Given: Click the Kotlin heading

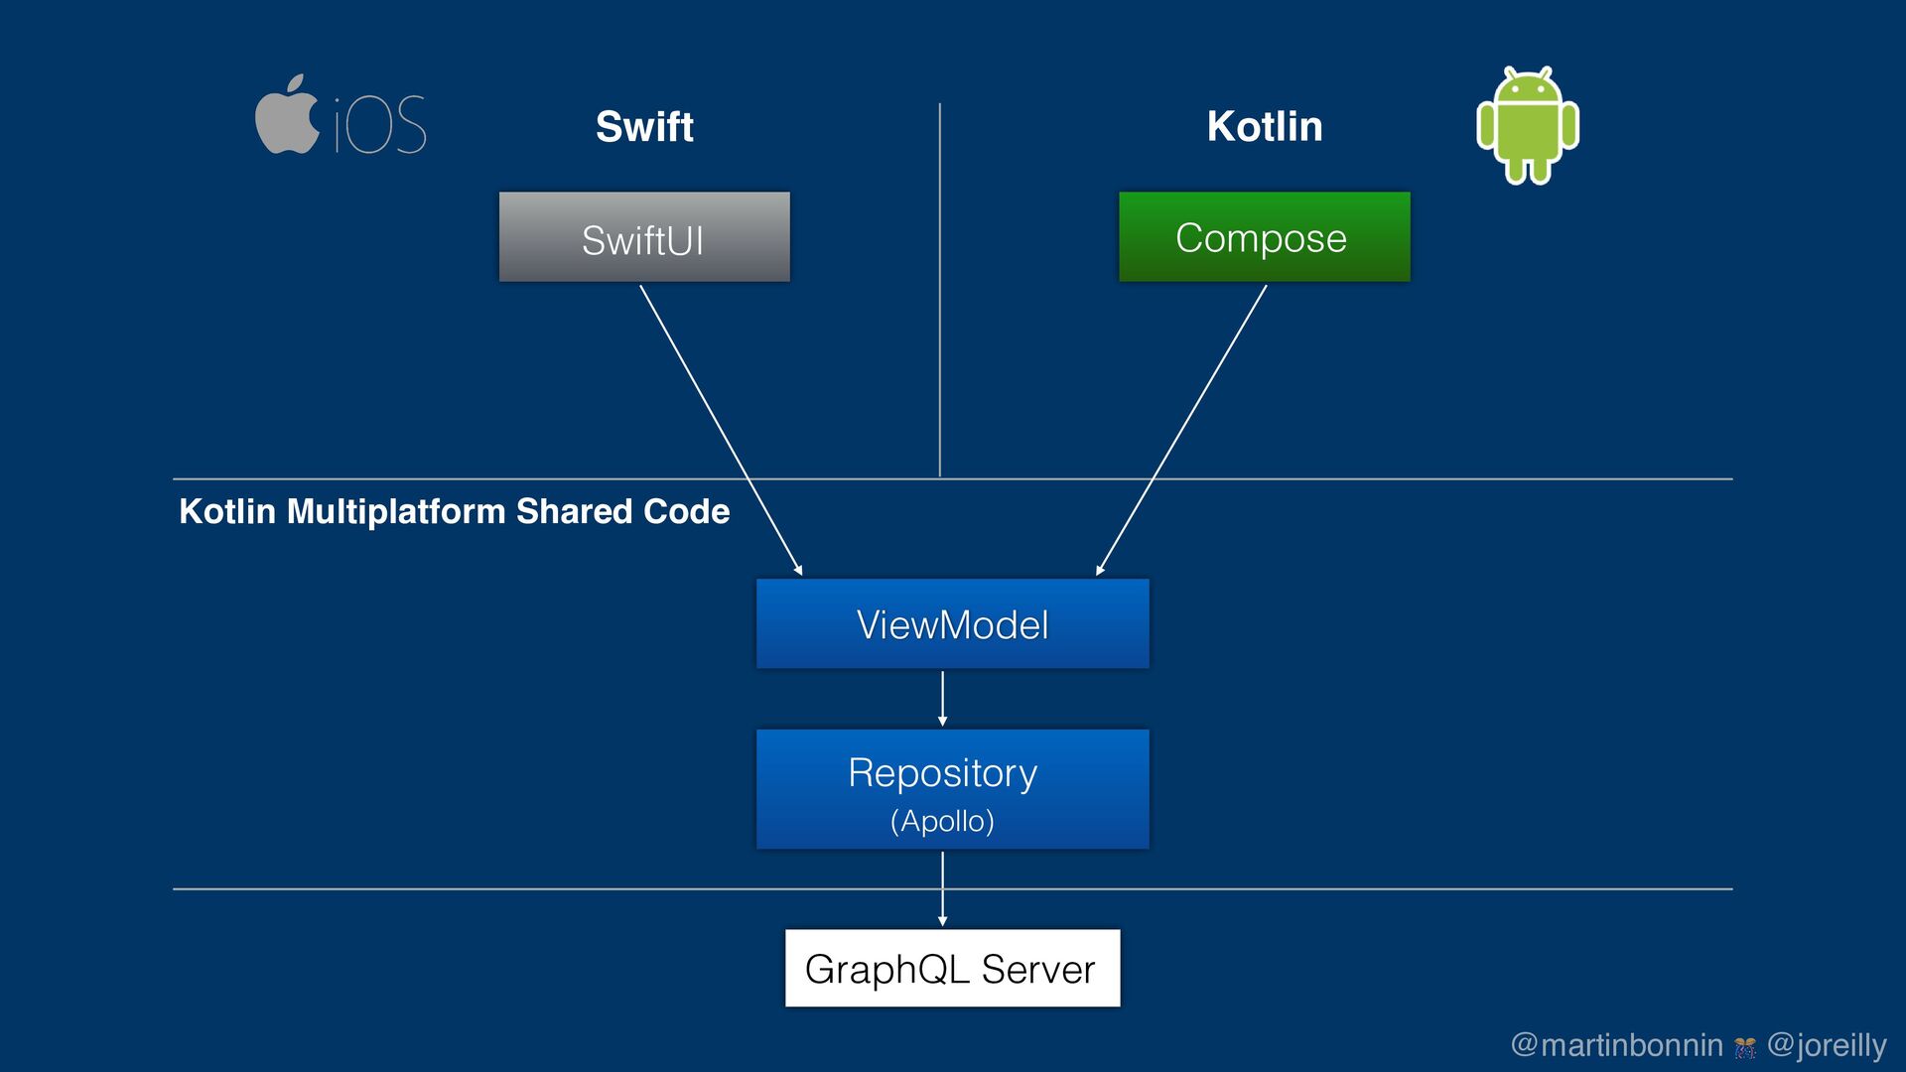Looking at the screenshot, I should [1264, 127].
